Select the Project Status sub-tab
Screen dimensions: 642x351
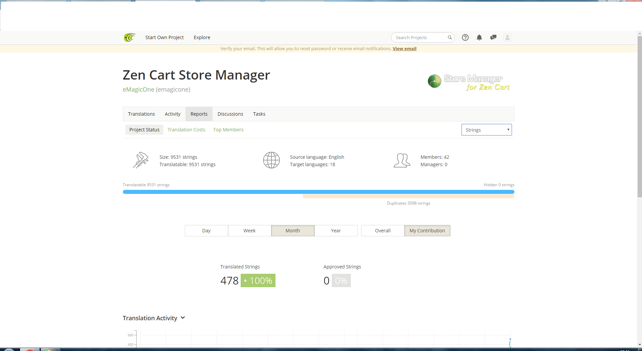point(144,130)
